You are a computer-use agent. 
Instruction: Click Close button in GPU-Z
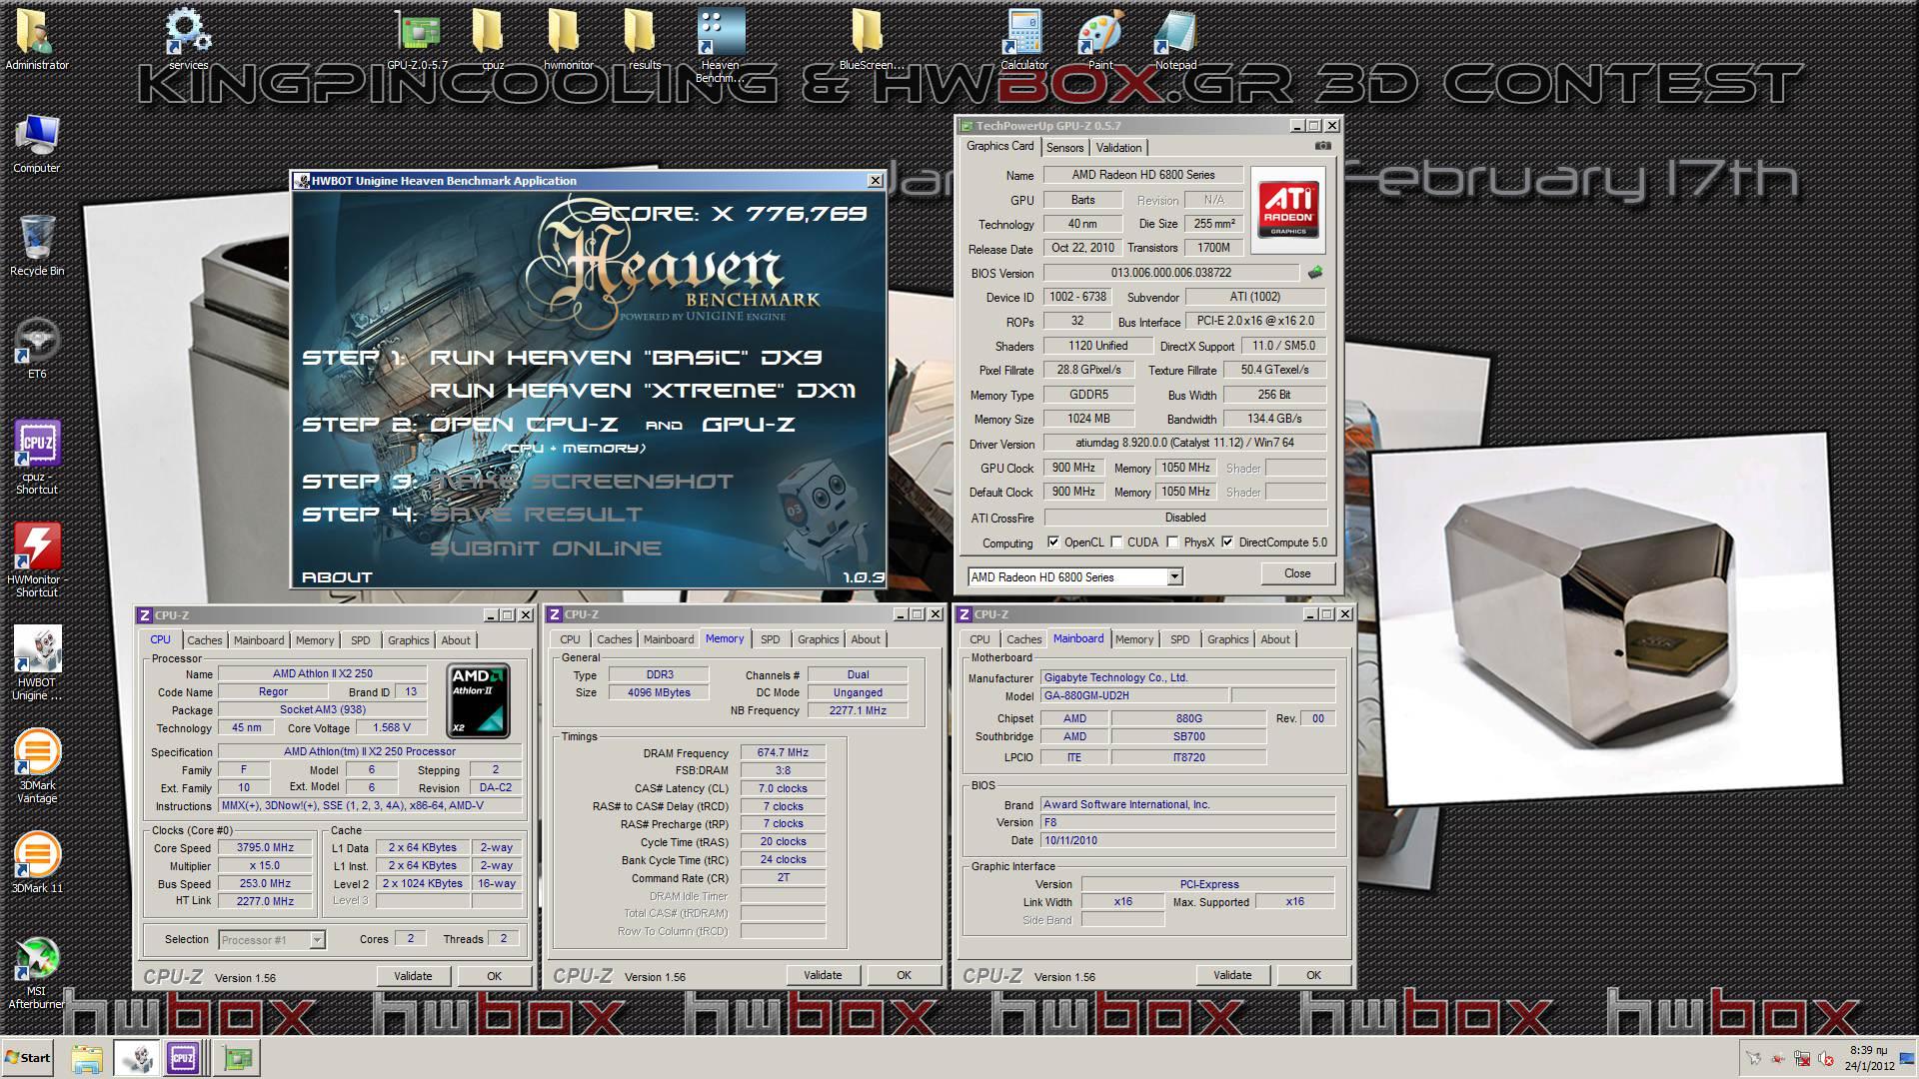(x=1297, y=573)
